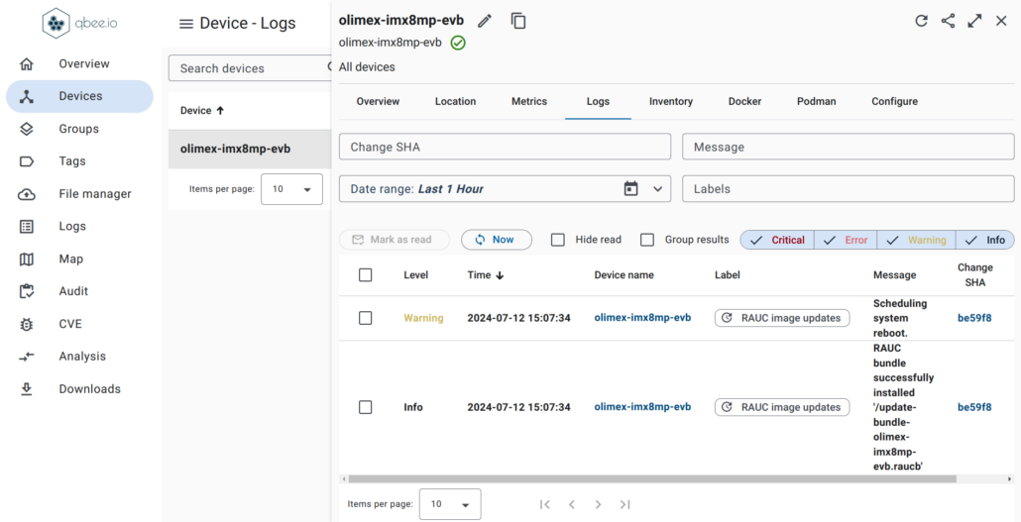Select the Warning log row checkbox
The image size is (1021, 522).
[366, 318]
